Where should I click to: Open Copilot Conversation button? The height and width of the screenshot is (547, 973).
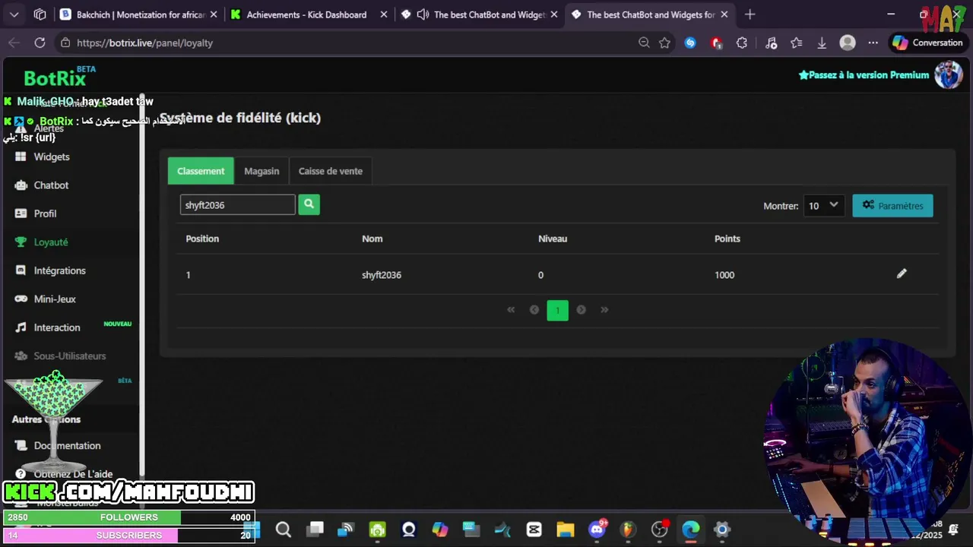[x=928, y=43]
